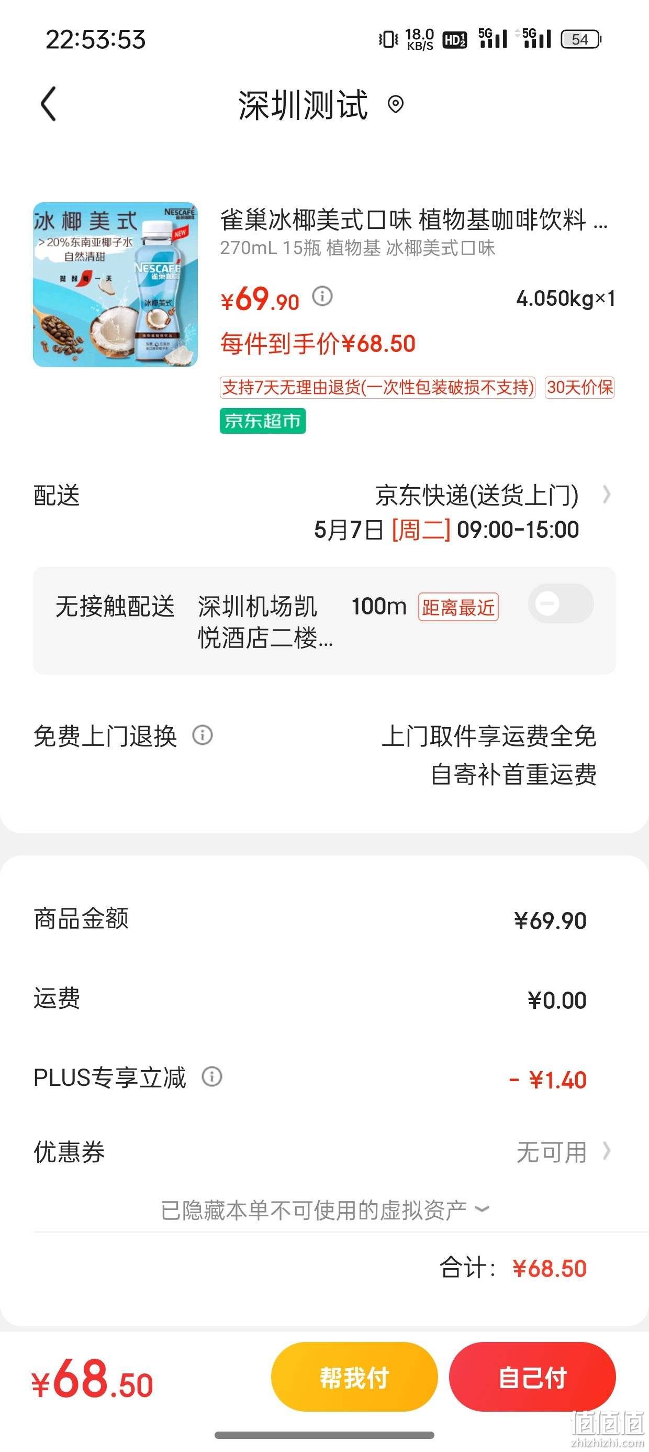Tap the battery indicator in status bar
The height and width of the screenshot is (1452, 649).
click(x=582, y=39)
